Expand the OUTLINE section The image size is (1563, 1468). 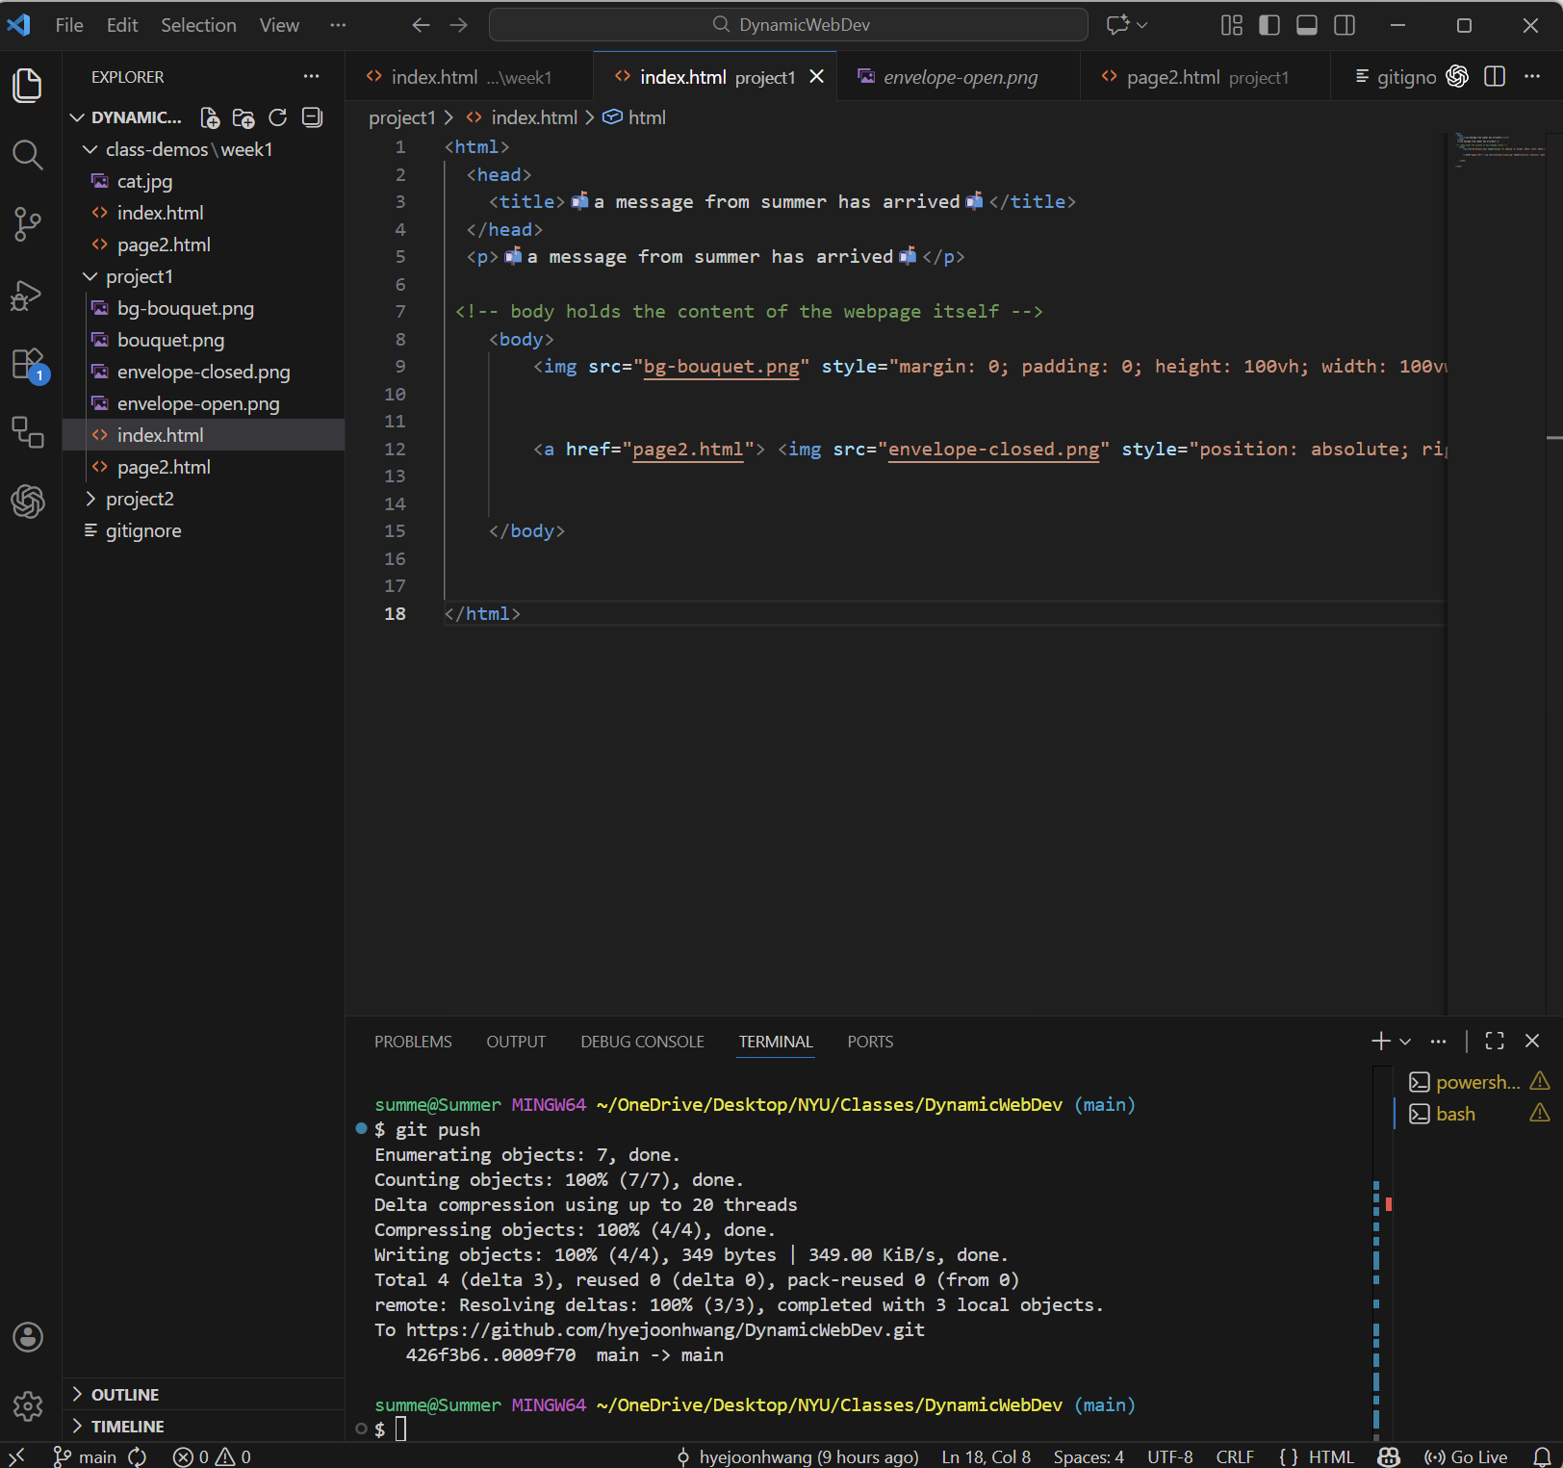click(125, 1395)
